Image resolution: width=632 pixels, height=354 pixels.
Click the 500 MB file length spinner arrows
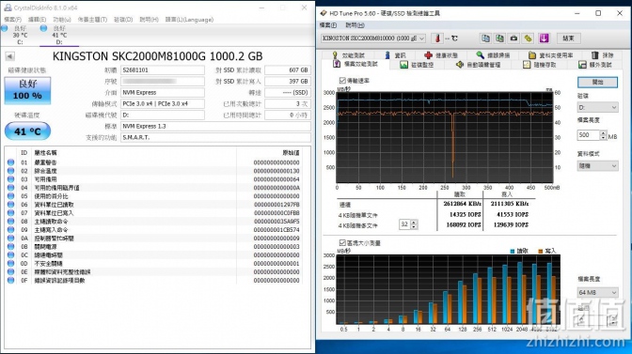click(x=603, y=135)
